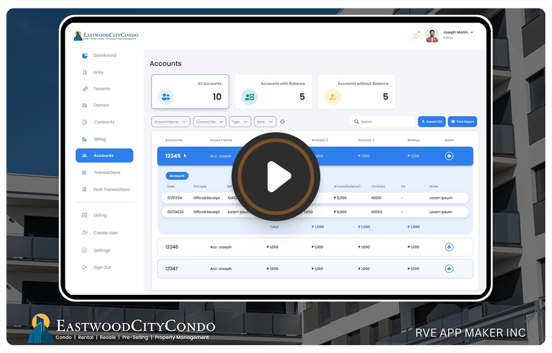Click Joseph Martin's profile avatar
The height and width of the screenshot is (353, 552).
tap(432, 35)
